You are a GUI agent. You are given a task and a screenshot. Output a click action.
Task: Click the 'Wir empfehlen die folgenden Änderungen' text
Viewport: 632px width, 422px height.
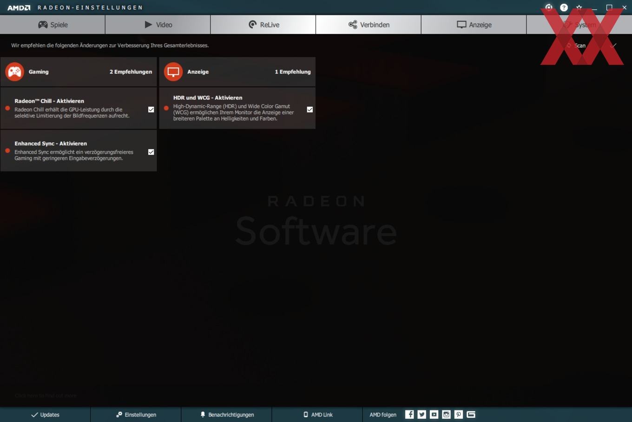(x=110, y=45)
